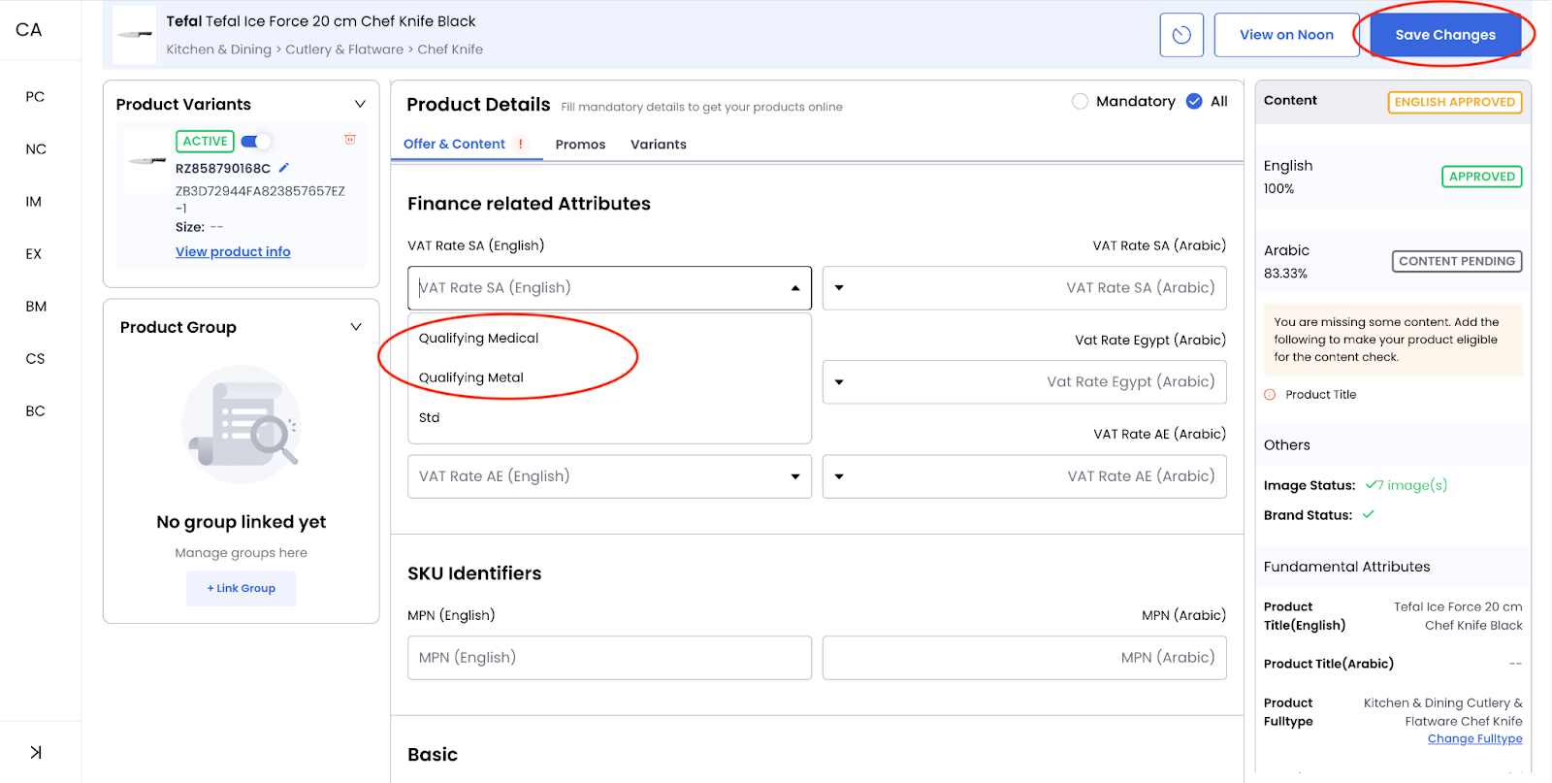1552x783 pixels.
Task: Click the View on Noon button
Action: tap(1286, 35)
